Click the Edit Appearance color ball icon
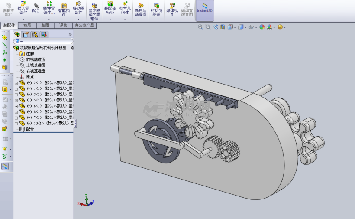The image size is (355, 219). 262,27
